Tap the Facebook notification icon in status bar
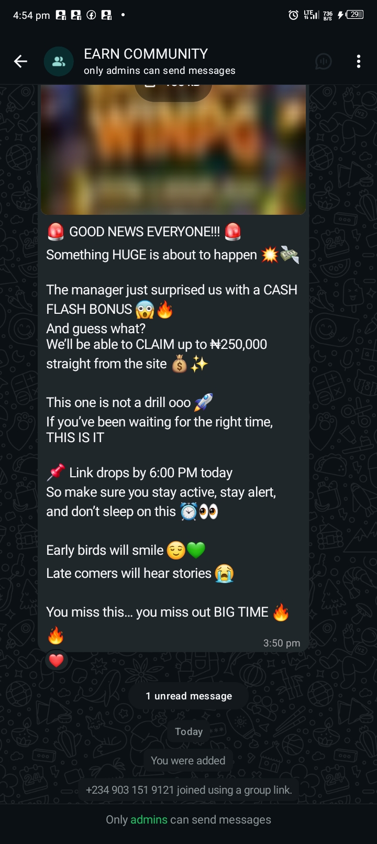Viewport: 377px width, 844px height. pos(91,15)
